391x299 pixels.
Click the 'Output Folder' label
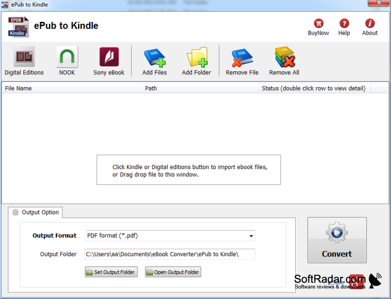[x=58, y=254]
